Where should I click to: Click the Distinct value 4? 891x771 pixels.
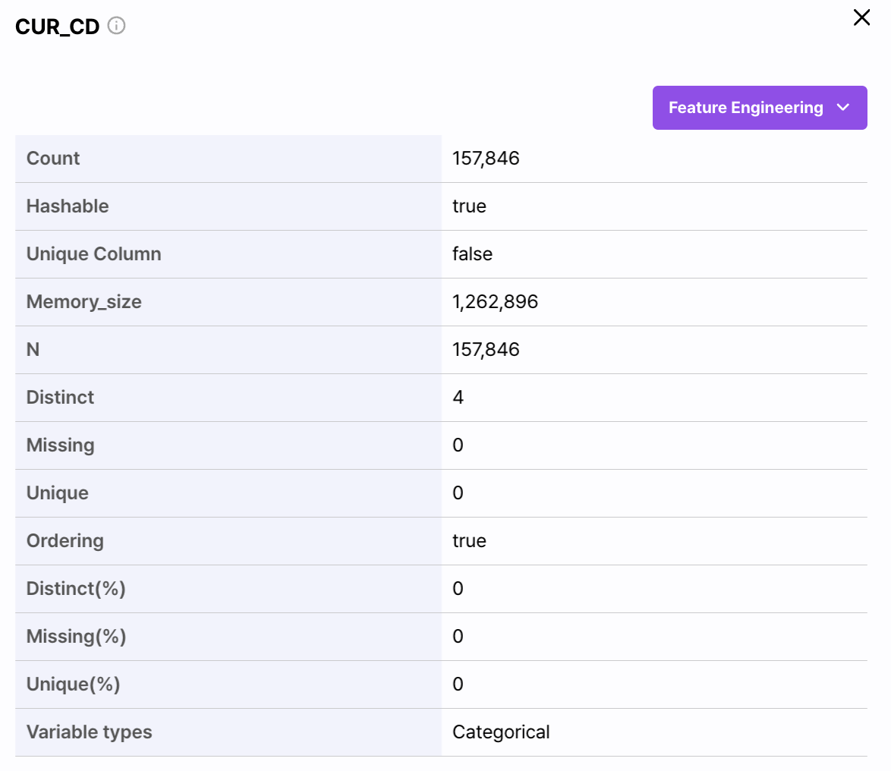458,397
